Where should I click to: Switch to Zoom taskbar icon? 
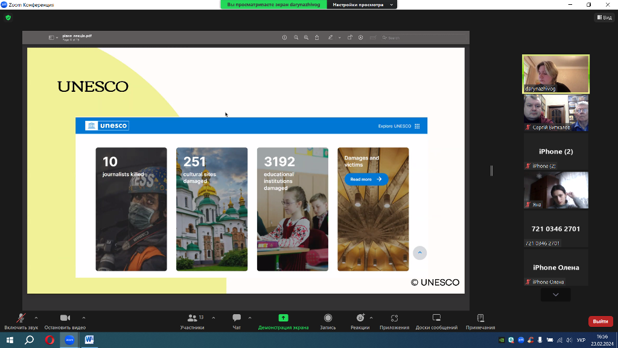coord(69,340)
